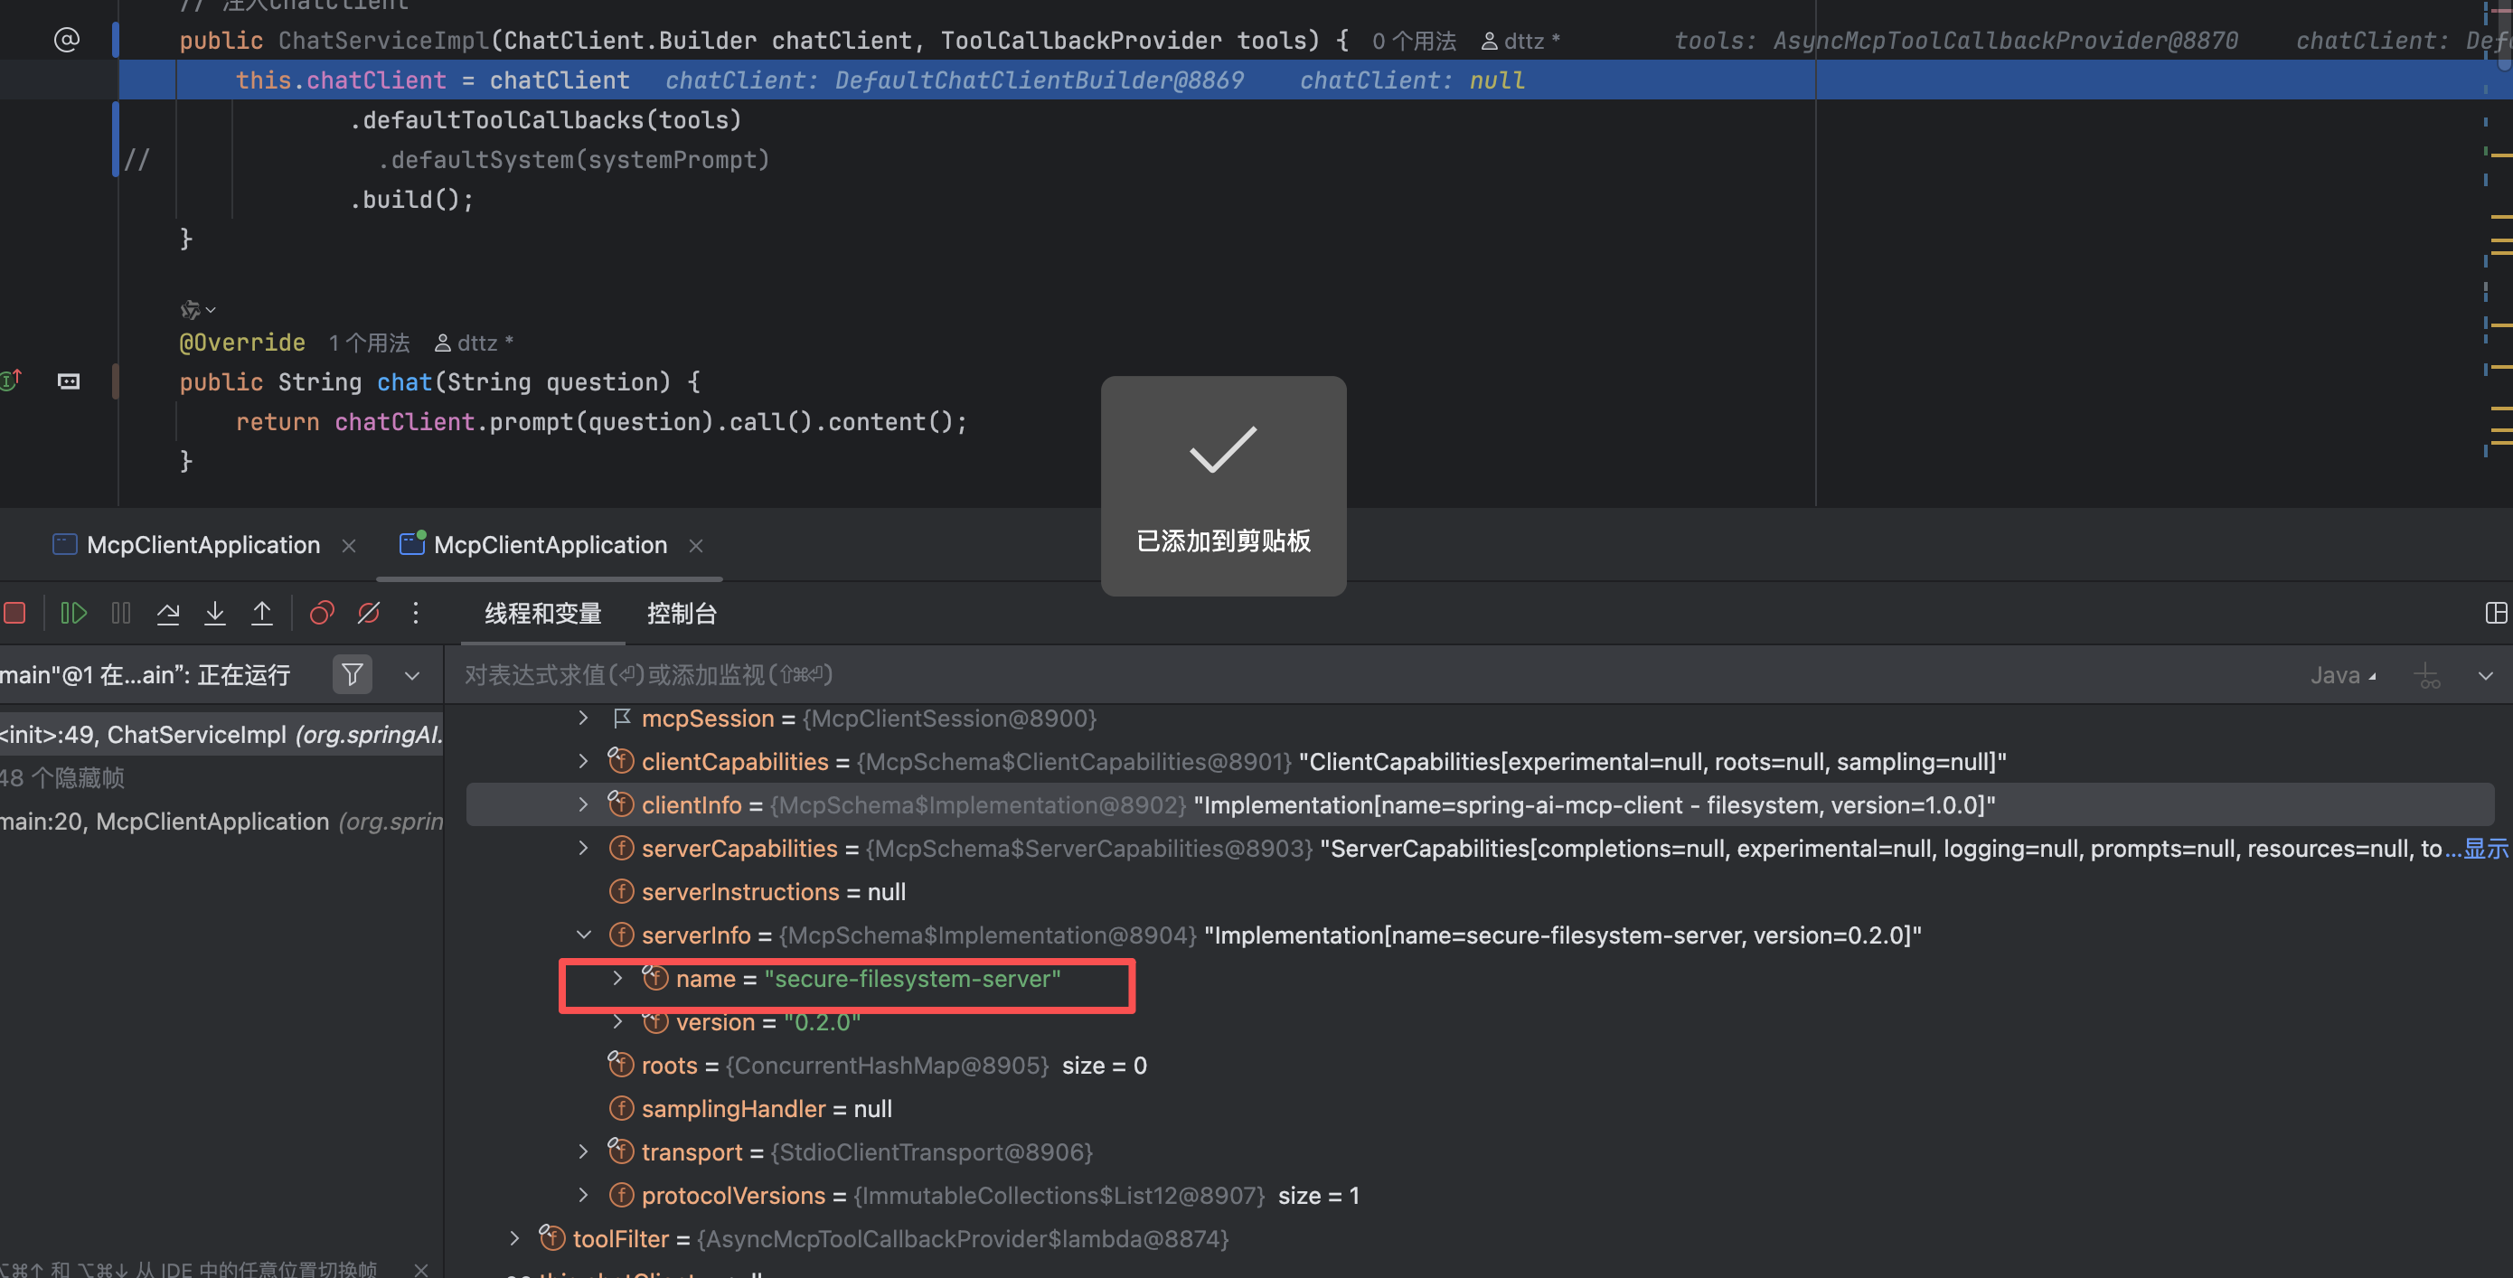
Task: Select the 线程和变量 tab
Action: tap(542, 614)
